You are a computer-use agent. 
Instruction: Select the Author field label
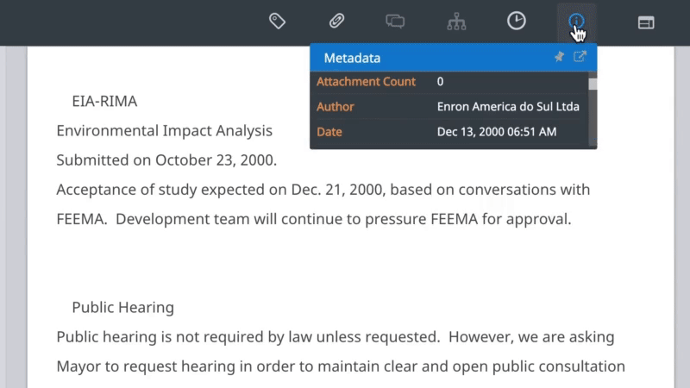(335, 106)
